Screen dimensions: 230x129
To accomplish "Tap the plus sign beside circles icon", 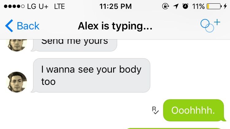I will pos(217,22).
